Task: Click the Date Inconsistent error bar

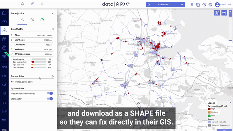Action: (38, 62)
